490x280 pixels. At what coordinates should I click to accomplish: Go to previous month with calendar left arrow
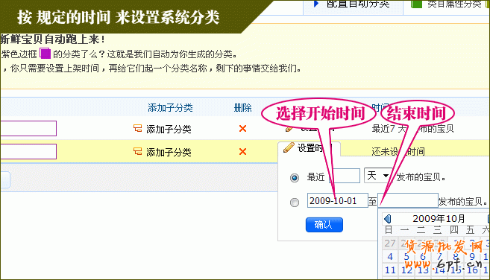click(388, 219)
